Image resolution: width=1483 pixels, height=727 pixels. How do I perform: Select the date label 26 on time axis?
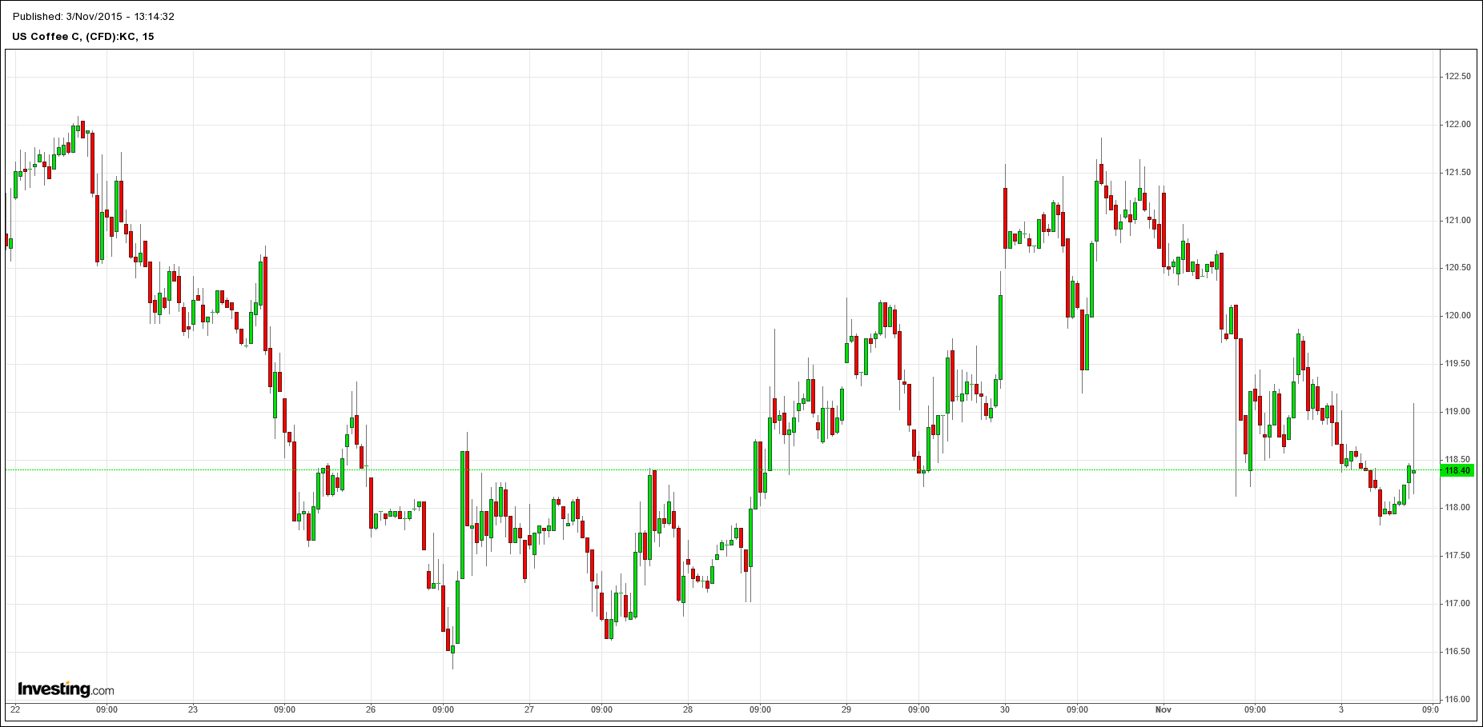371,709
